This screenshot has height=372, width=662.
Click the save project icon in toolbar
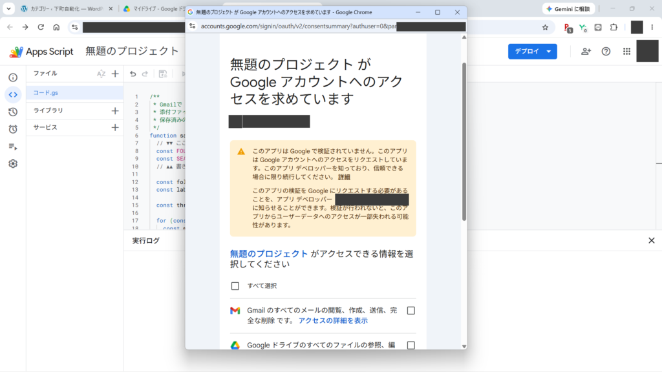(x=163, y=74)
